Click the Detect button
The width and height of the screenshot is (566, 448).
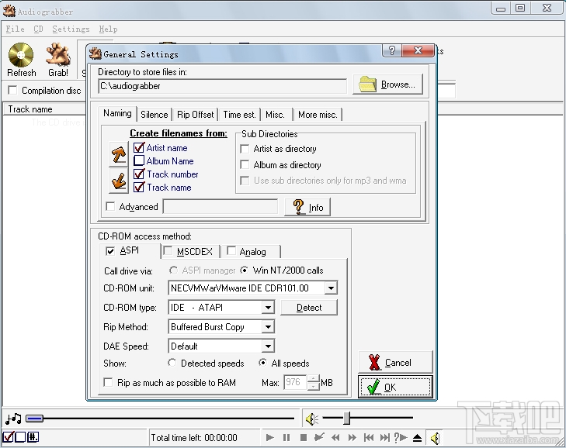coord(309,308)
